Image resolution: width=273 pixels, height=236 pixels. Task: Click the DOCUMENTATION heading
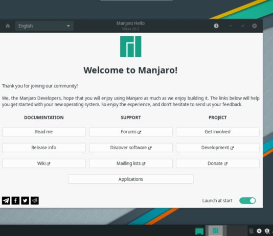(44, 117)
